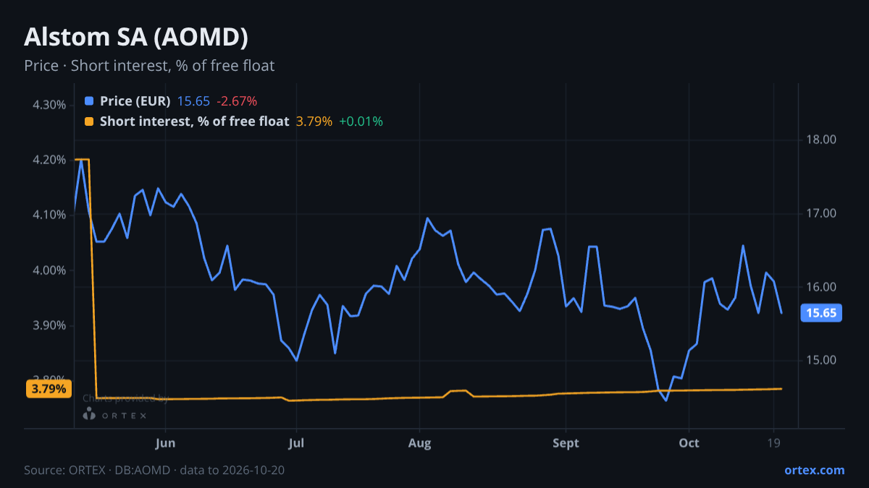Click the Oct x-axis label
Screen dimensions: 869x488
[689, 443]
